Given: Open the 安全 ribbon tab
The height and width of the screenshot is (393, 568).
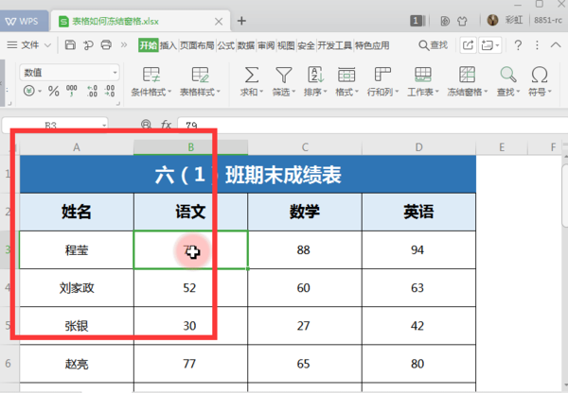Looking at the screenshot, I should 306,45.
